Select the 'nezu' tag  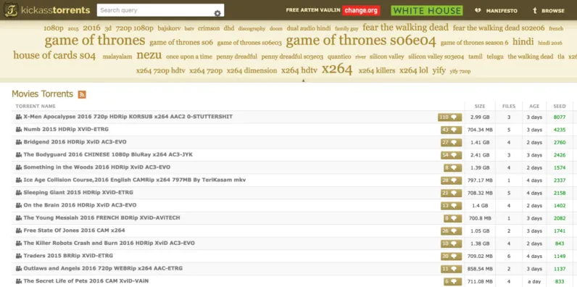click(x=149, y=55)
